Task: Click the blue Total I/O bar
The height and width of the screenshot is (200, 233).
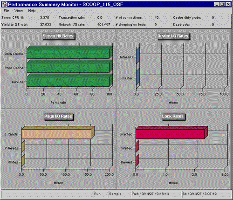Action: point(138,55)
